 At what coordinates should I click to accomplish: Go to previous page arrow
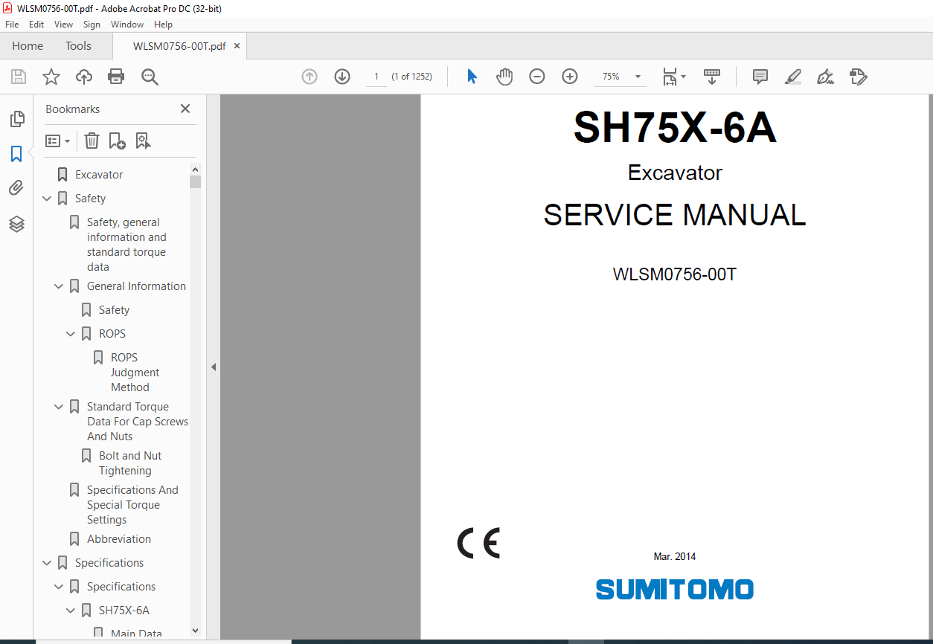[310, 77]
